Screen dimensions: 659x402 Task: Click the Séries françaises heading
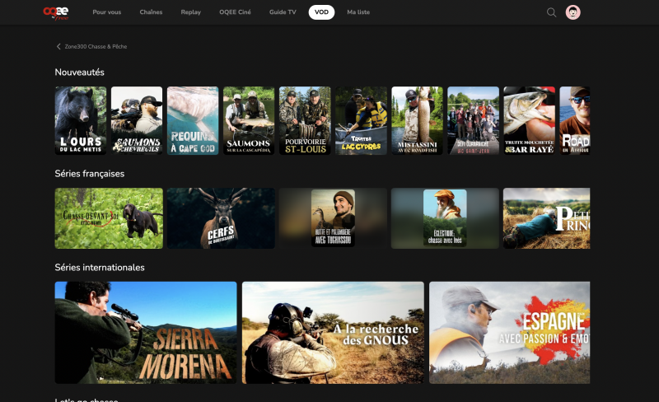[90, 174]
